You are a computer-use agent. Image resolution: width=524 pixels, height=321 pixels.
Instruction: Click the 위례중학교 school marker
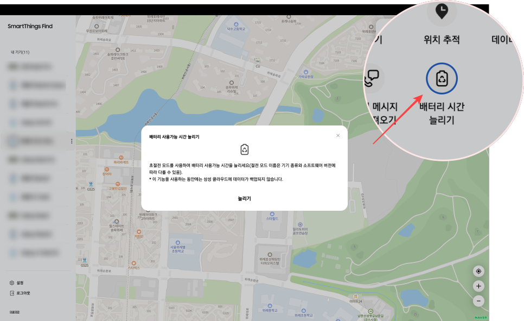[270, 306]
